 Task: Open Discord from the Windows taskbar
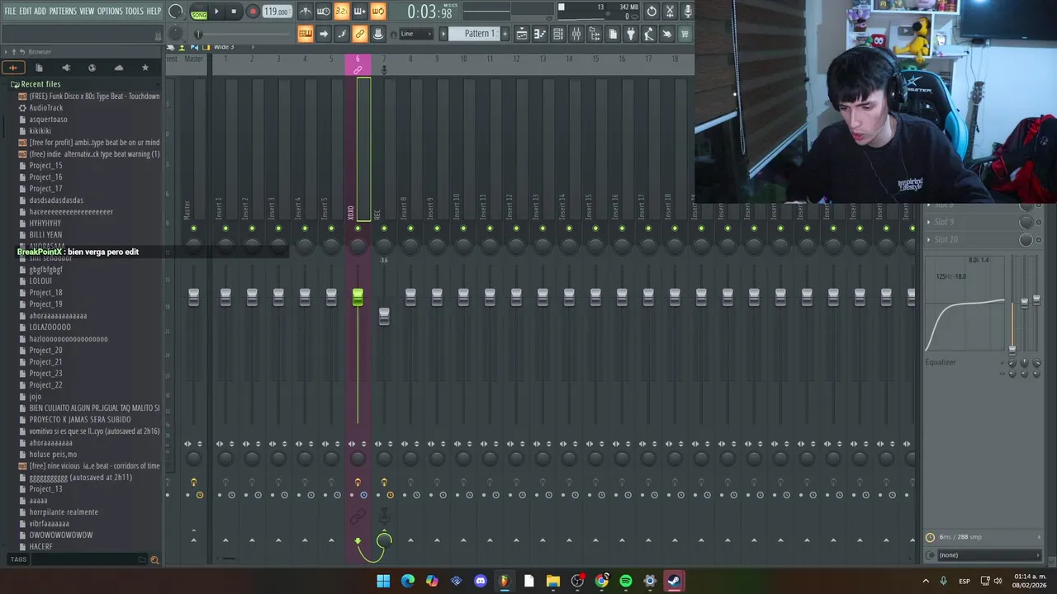(481, 581)
